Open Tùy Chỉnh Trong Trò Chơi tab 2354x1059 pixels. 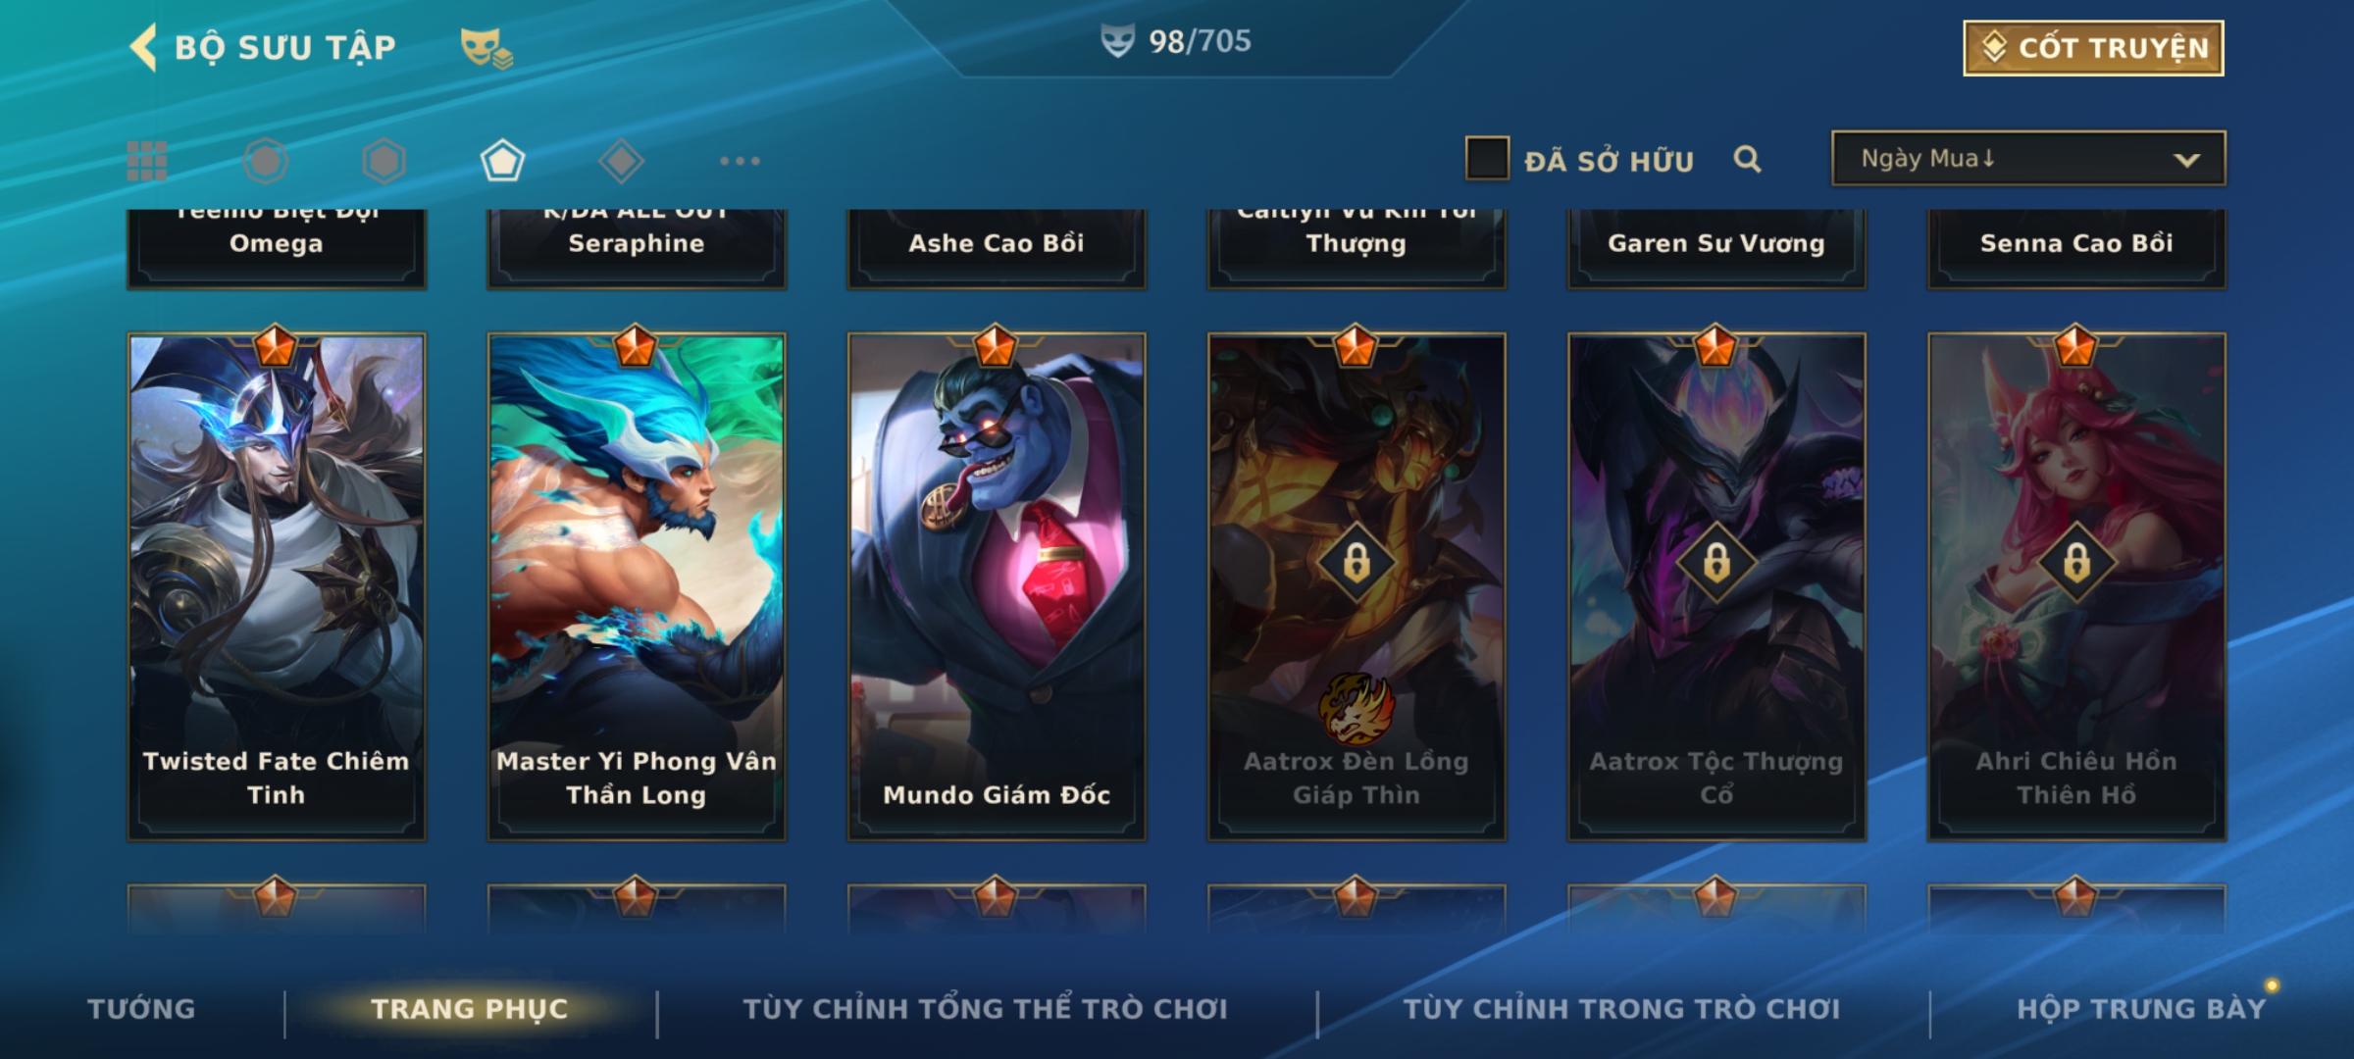[x=1621, y=1009]
